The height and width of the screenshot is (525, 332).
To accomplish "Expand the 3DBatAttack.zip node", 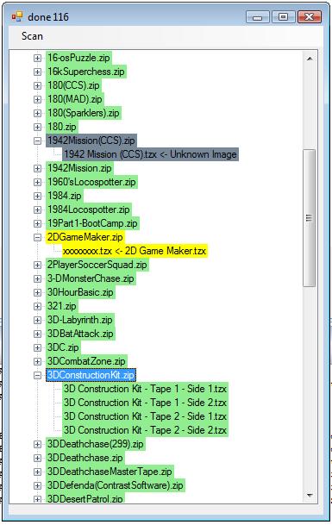I will point(37,334).
